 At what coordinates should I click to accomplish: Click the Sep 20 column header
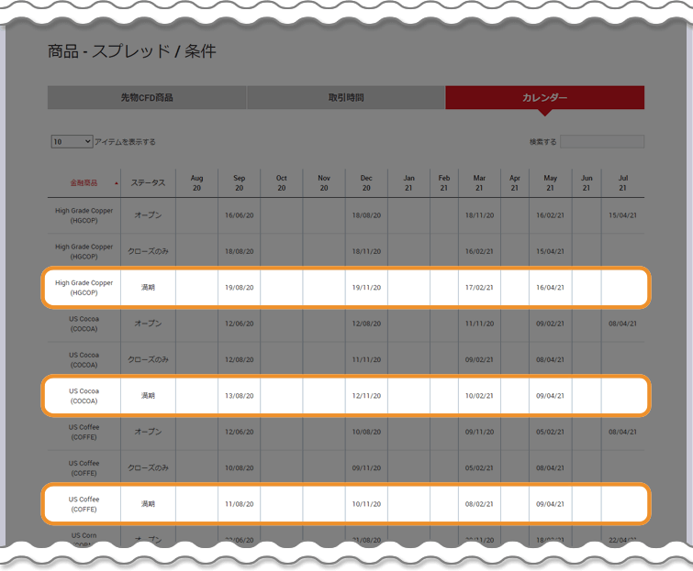pyautogui.click(x=239, y=183)
